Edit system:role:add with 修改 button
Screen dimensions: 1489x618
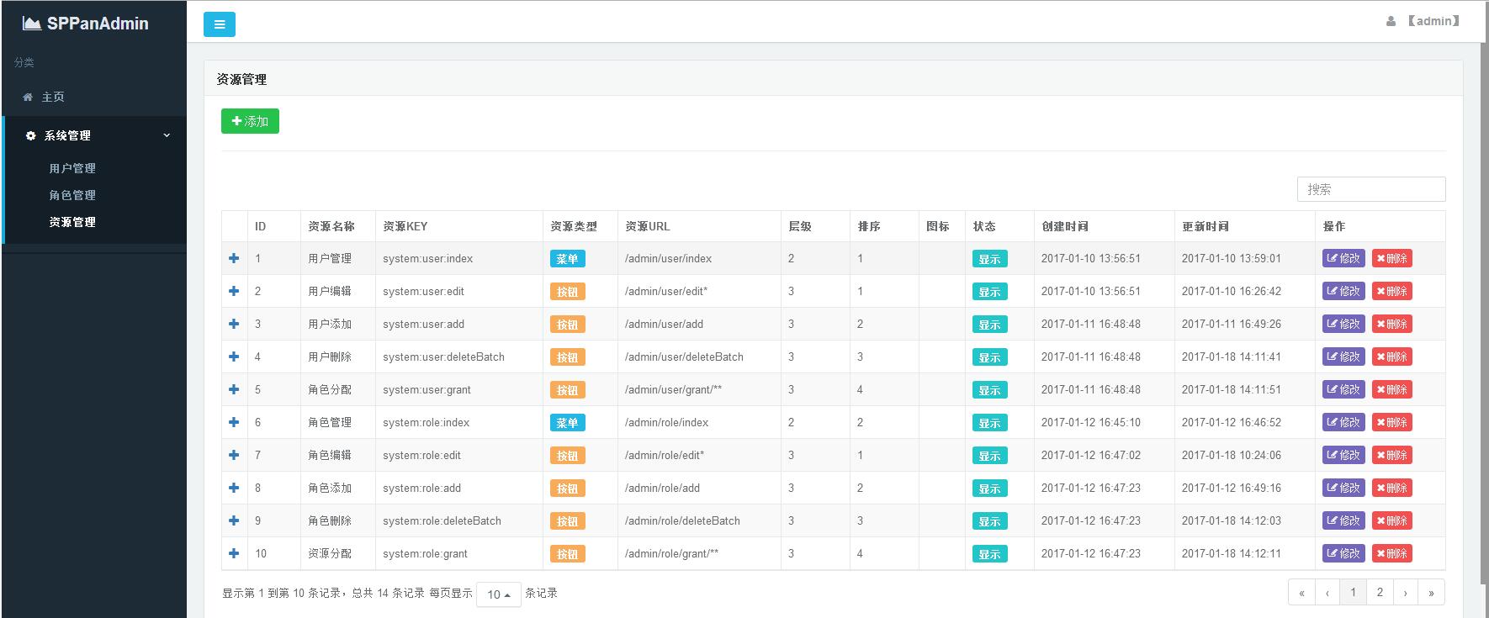(1343, 488)
